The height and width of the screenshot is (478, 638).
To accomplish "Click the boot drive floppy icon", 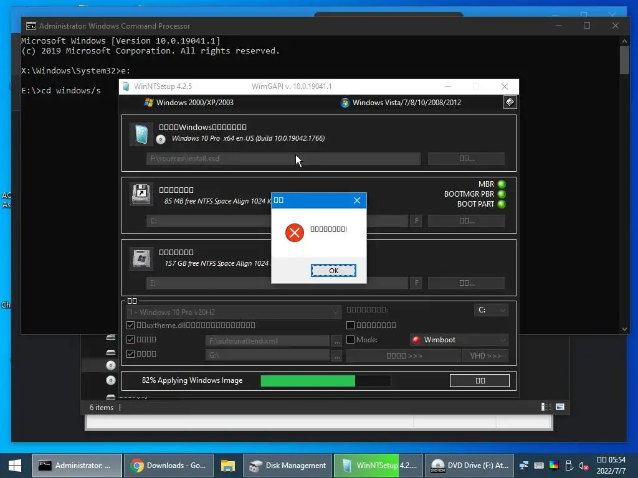I will (x=141, y=194).
